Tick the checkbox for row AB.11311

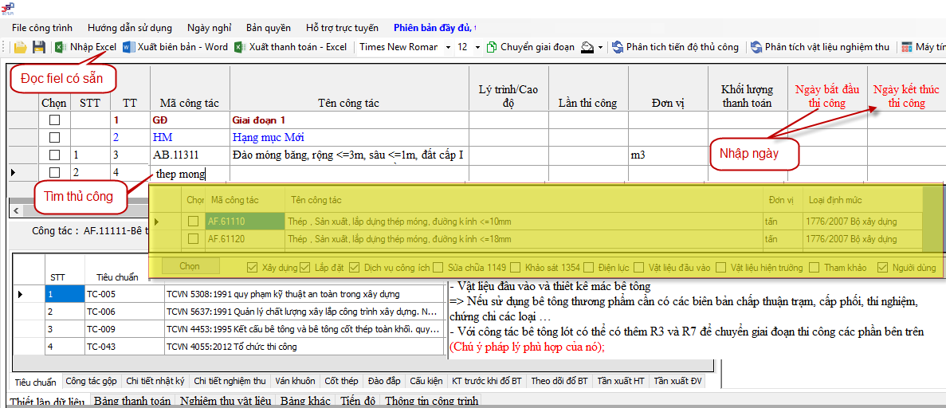[x=54, y=155]
